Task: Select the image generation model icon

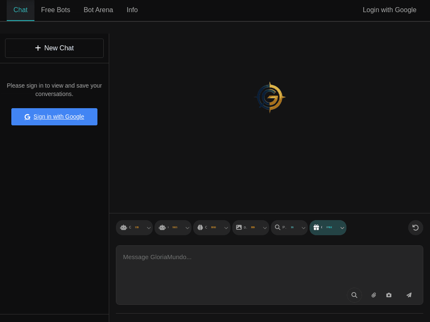Action: (239, 227)
